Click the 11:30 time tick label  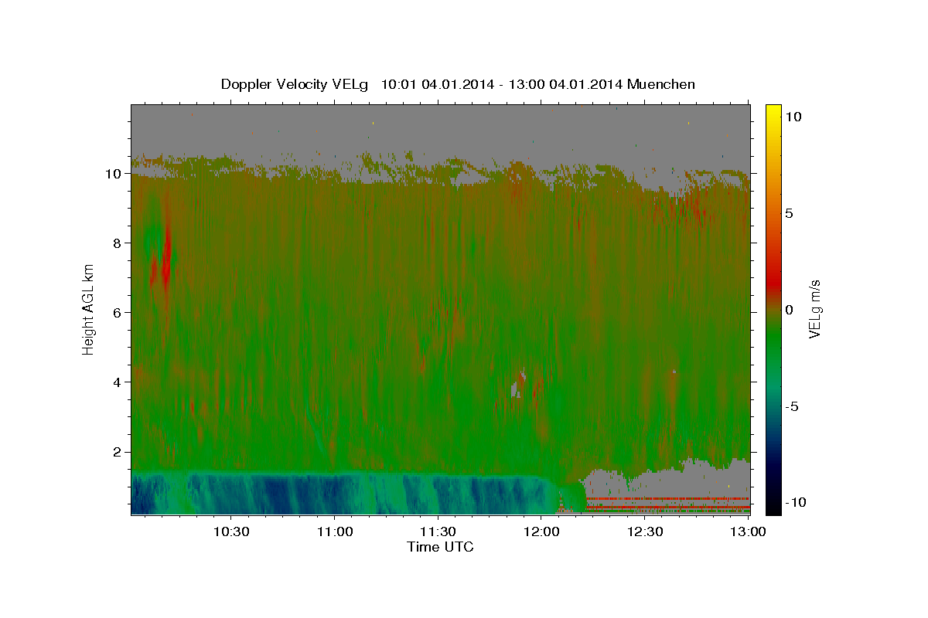[438, 531]
